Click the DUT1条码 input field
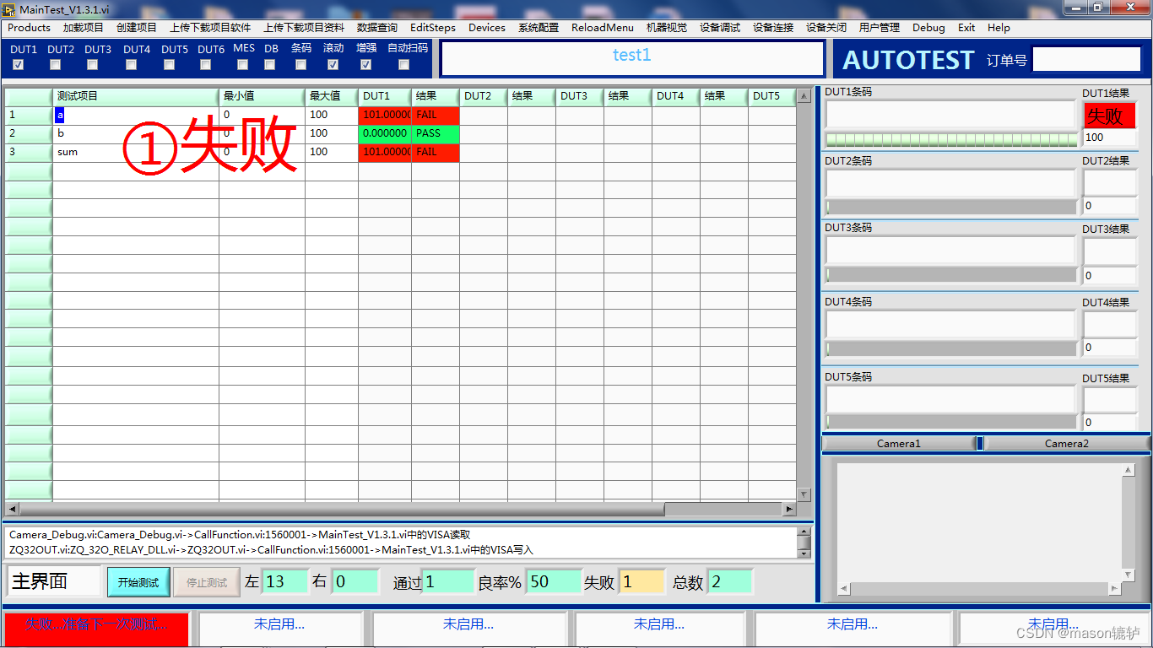Image resolution: width=1153 pixels, height=648 pixels. (951, 114)
